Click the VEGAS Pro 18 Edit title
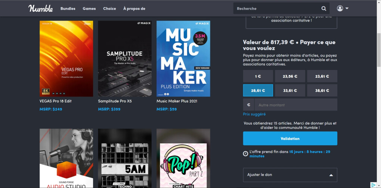The image size is (381, 188). point(55,101)
